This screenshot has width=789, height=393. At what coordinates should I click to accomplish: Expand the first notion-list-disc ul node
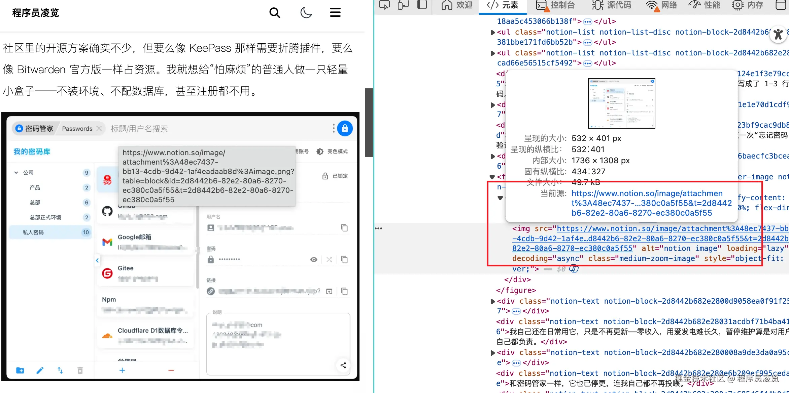tap(493, 33)
